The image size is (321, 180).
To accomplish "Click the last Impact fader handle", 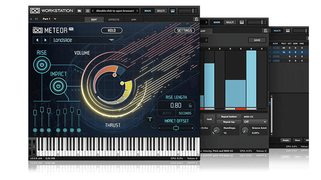I will click(79, 112).
